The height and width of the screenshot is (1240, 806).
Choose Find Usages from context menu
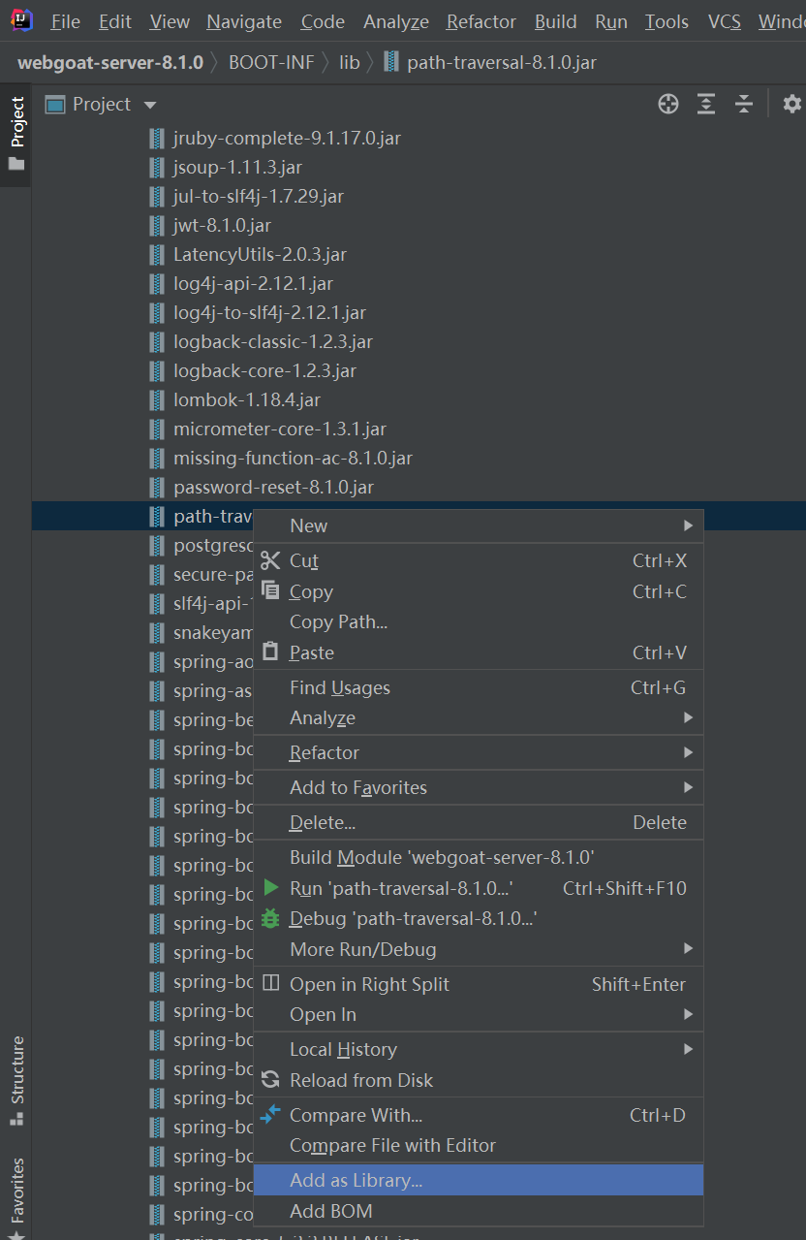pyautogui.click(x=479, y=687)
